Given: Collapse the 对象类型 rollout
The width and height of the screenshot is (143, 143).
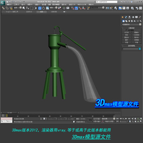Looking at the screenshot, I should pyautogui.click(x=131, y=28).
